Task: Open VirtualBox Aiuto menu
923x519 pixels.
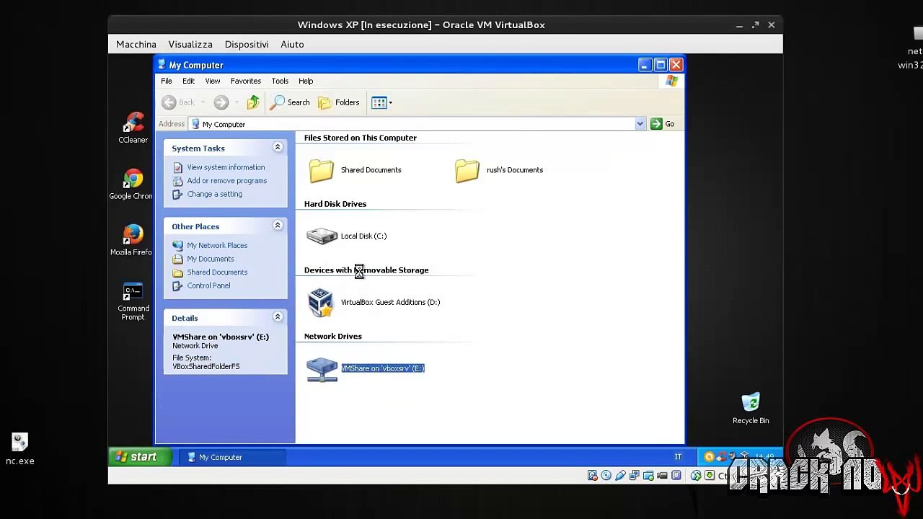Action: click(x=292, y=44)
